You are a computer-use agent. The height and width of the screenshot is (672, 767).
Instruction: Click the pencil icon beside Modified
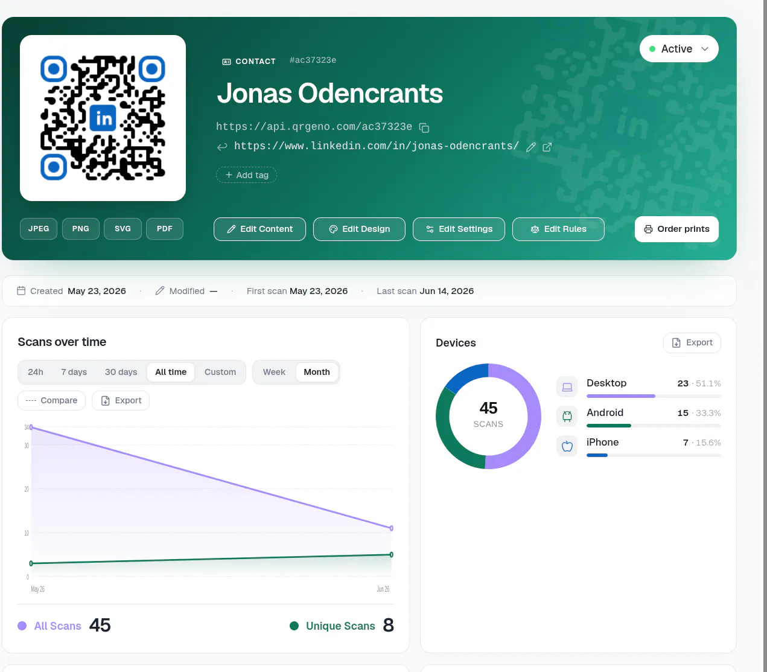click(160, 290)
